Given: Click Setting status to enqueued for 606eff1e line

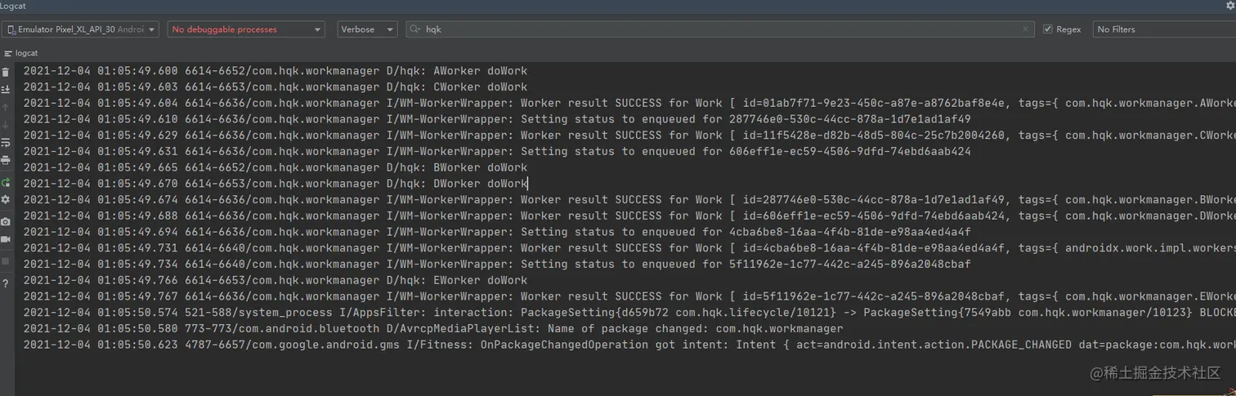Looking at the screenshot, I should click(x=497, y=151).
